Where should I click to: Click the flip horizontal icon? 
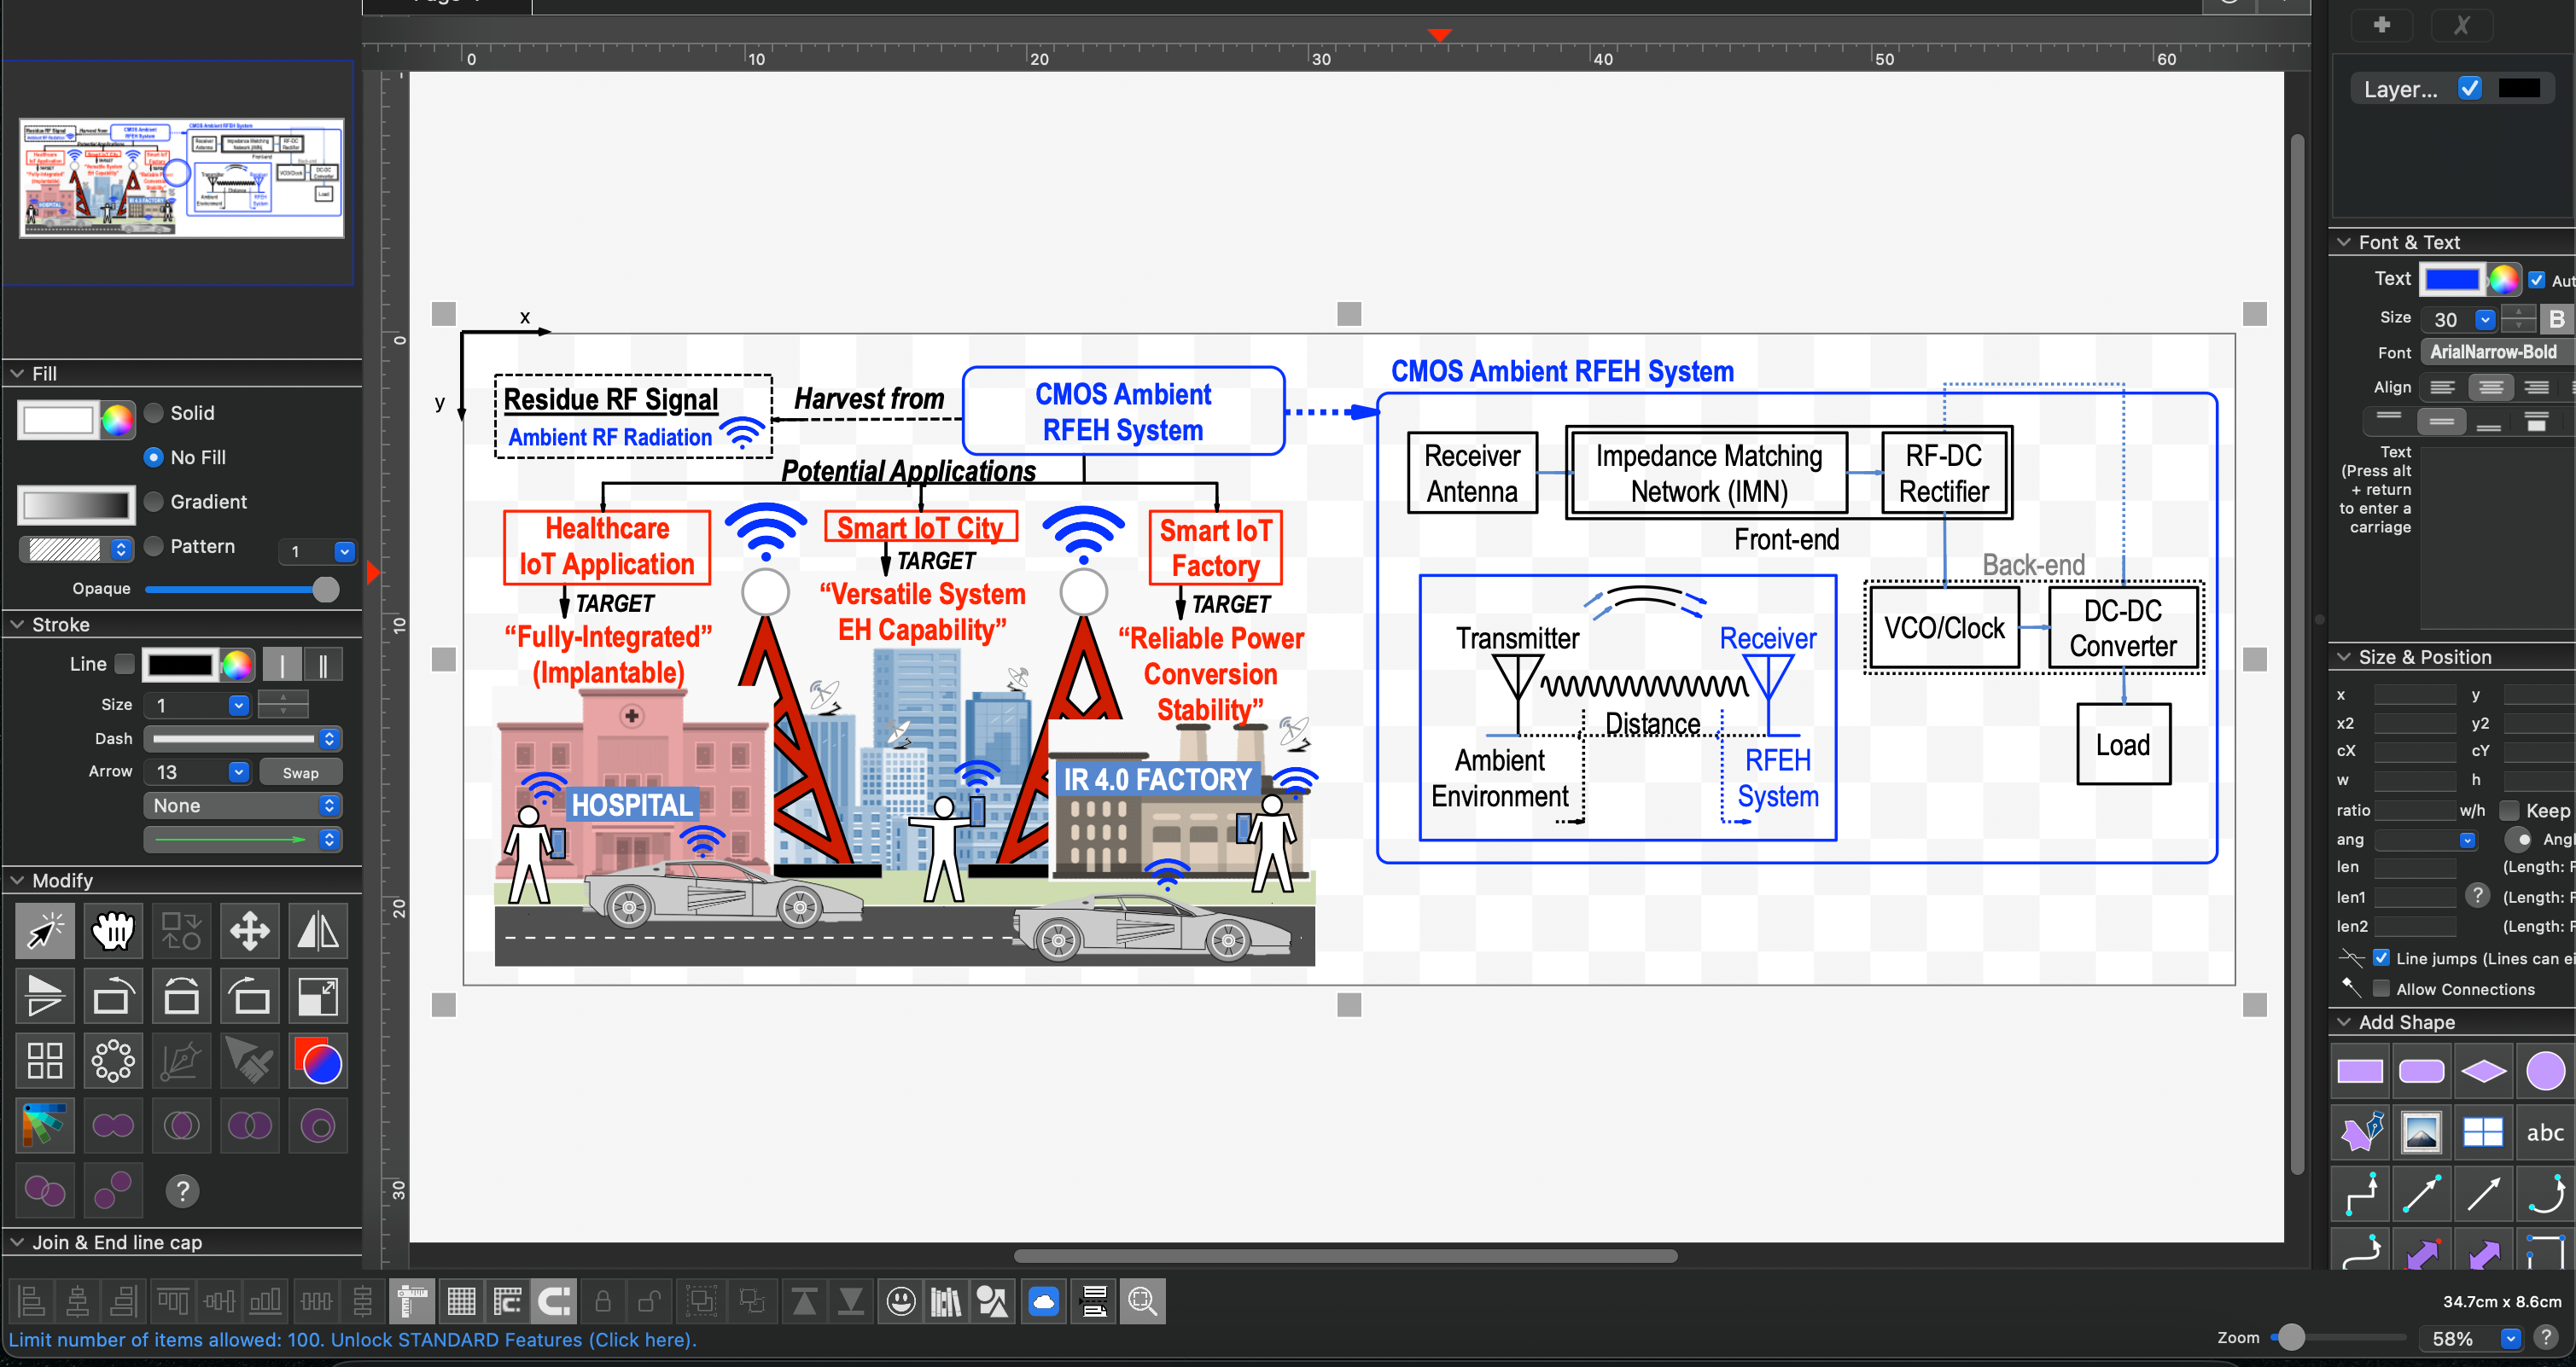coord(318,931)
